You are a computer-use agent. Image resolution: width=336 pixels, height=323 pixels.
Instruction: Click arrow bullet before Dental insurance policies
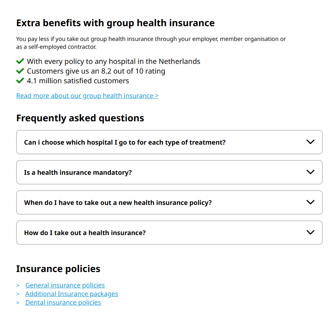(18, 303)
